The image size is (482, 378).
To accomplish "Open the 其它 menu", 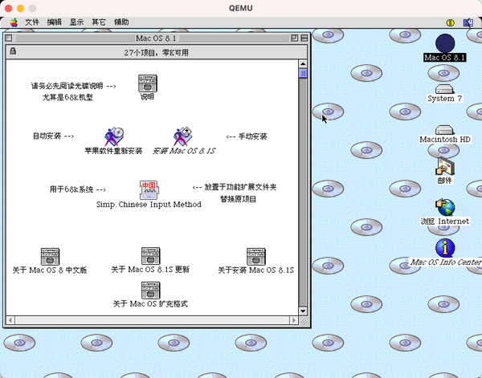I will coord(99,22).
